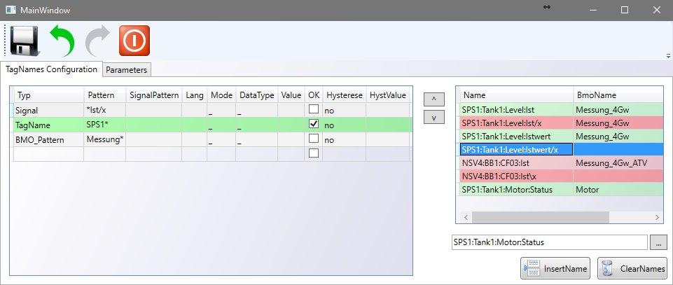Click the grey redo arrow
The height and width of the screenshot is (285, 673).
97,41
